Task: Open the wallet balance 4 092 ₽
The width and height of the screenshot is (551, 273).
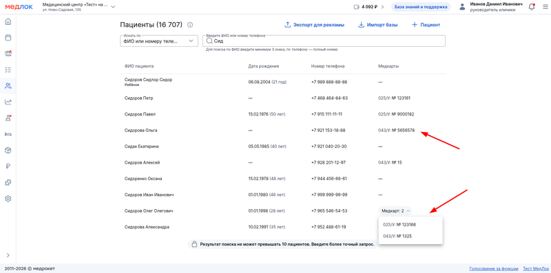Action: click(369, 7)
